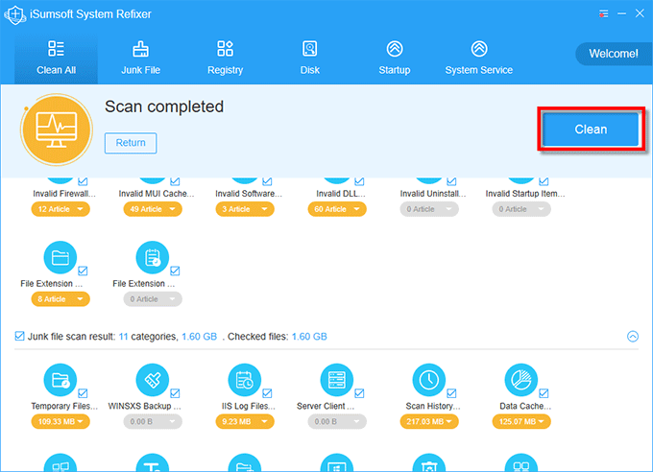Uncheck the Scan History checkbox

pyautogui.click(x=451, y=393)
